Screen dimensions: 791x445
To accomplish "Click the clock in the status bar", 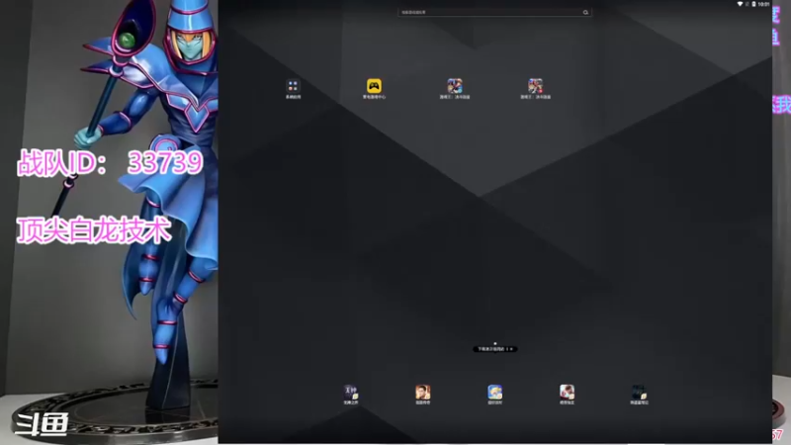I will pos(763,4).
